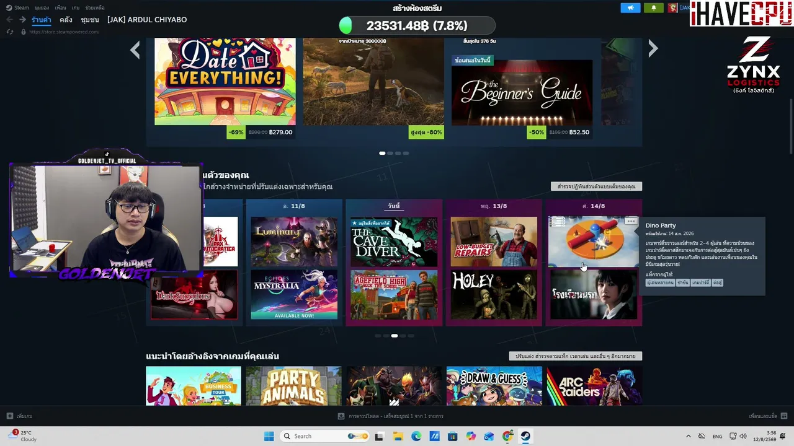Open the three-dot options on Dino Party
Image resolution: width=794 pixels, height=446 pixels.
[x=631, y=221]
